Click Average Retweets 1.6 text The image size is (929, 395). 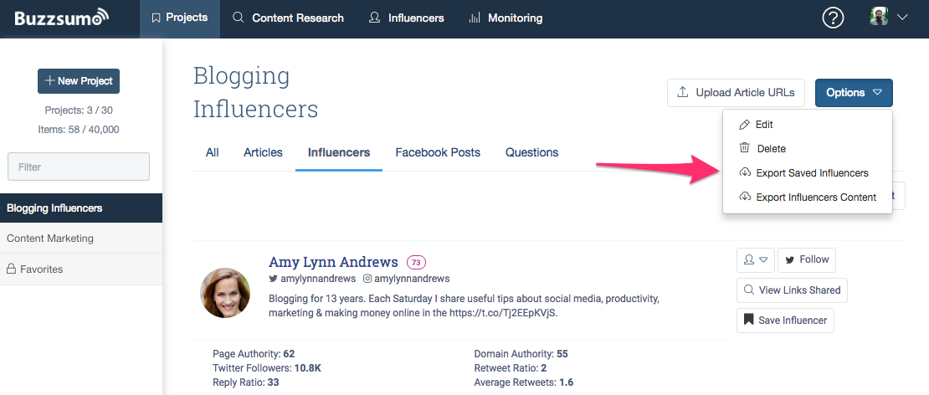[524, 382]
